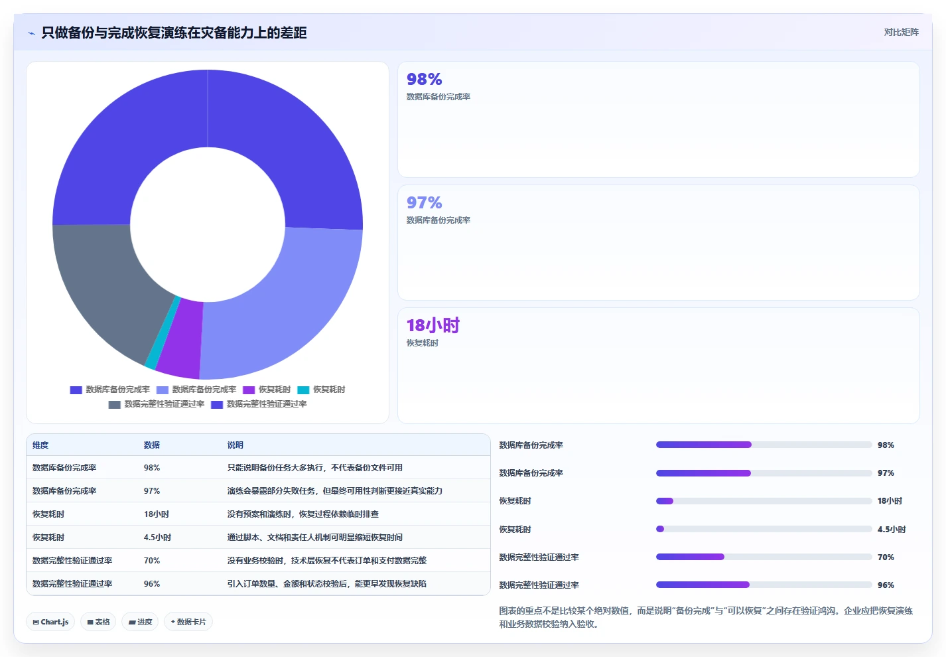Click the 98% value beside the progress bar
The height and width of the screenshot is (657, 946).
[886, 445]
